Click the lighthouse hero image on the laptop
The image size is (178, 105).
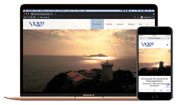click(80, 60)
